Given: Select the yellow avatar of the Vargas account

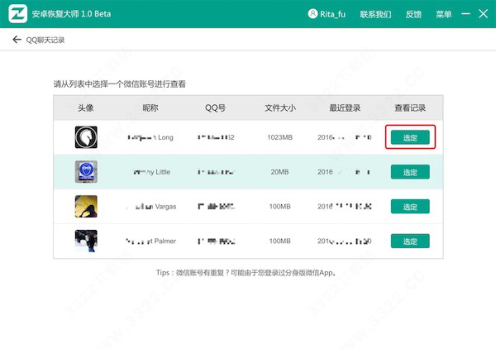Looking at the screenshot, I should click(x=86, y=206).
